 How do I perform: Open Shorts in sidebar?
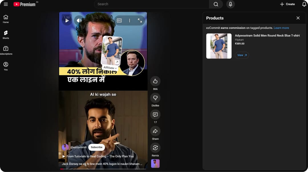pyautogui.click(x=6, y=35)
